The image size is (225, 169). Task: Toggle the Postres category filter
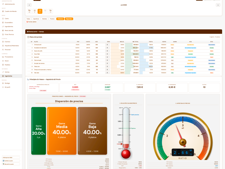tap(52, 19)
